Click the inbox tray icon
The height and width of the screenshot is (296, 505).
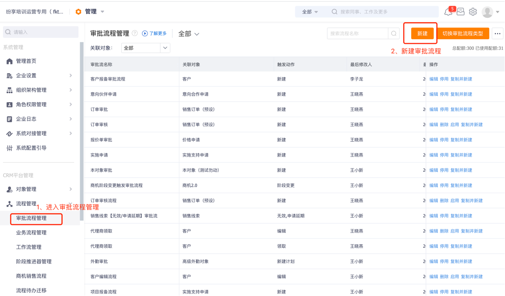(460, 12)
